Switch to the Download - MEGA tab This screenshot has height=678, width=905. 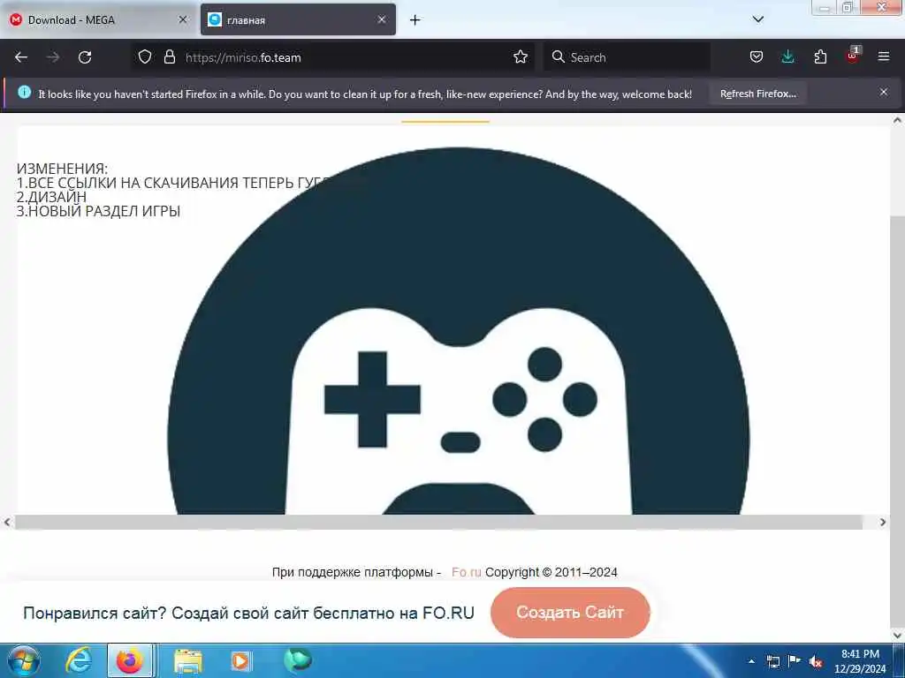98,20
